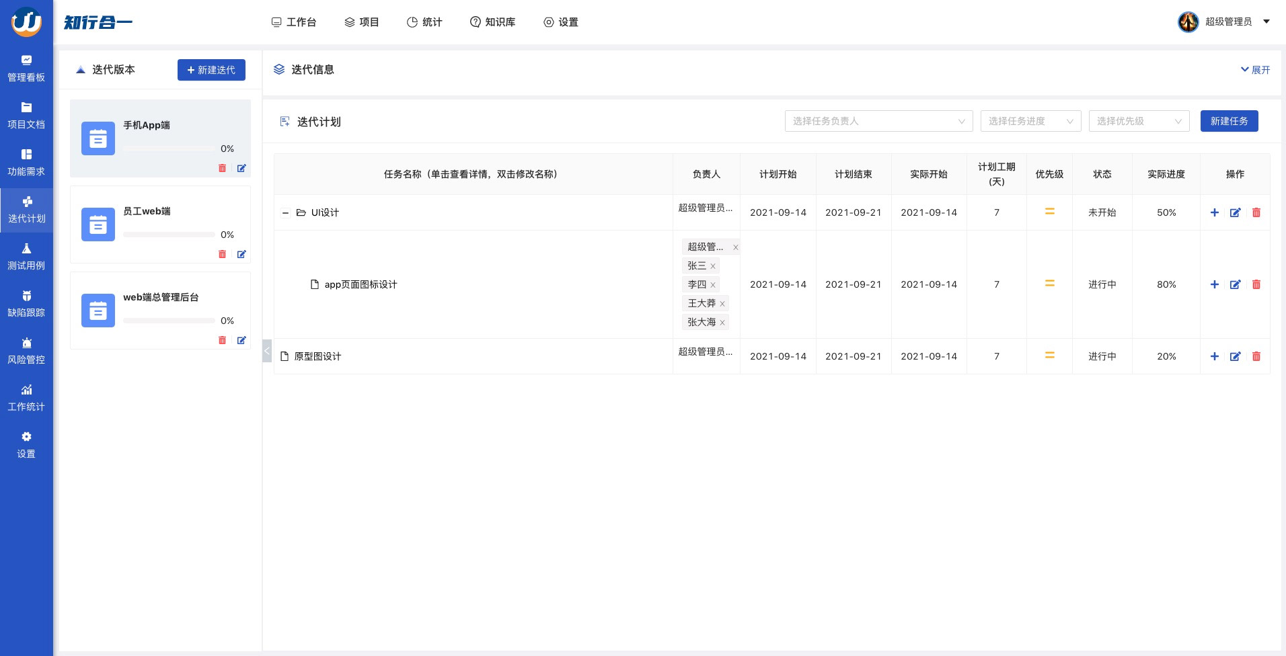Screen dimensions: 1286x656
Task: Open the 选择优先级 dropdown
Action: tap(1138, 121)
